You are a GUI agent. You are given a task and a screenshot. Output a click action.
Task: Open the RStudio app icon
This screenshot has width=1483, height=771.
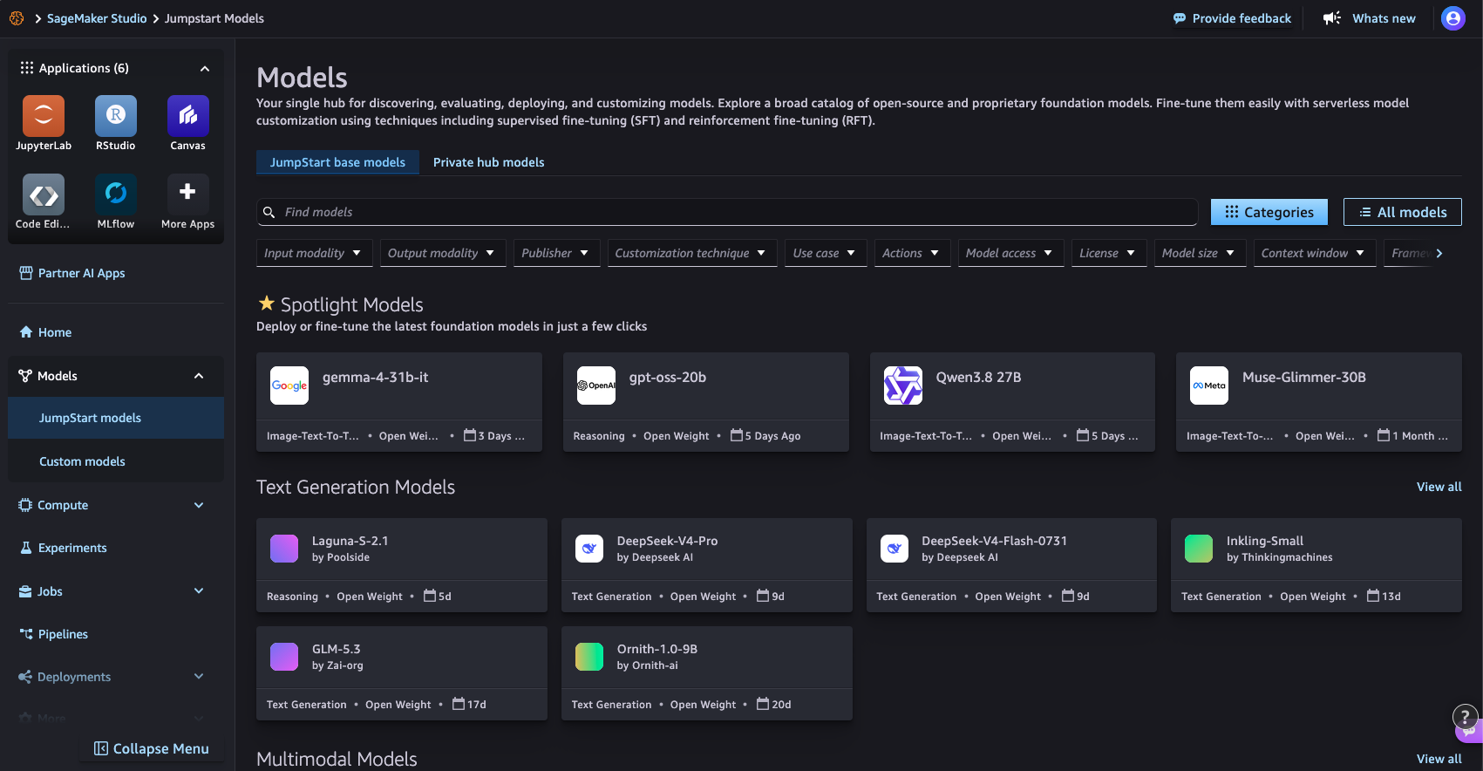[x=116, y=116]
